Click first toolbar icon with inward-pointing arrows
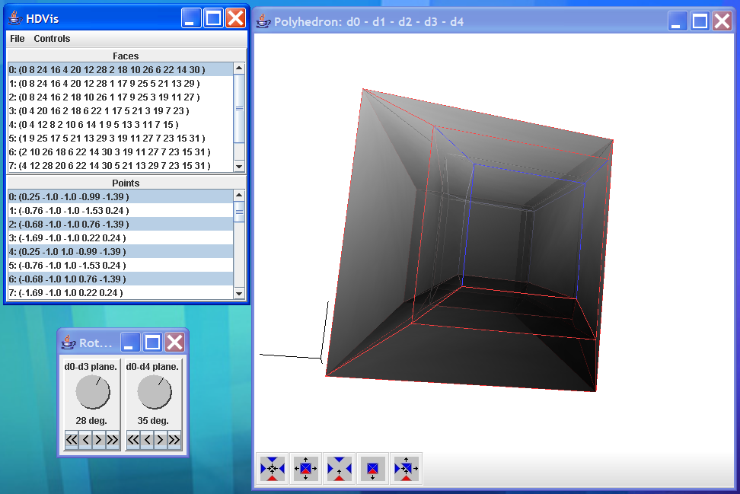Image resolution: width=740 pixels, height=494 pixels. 272,468
